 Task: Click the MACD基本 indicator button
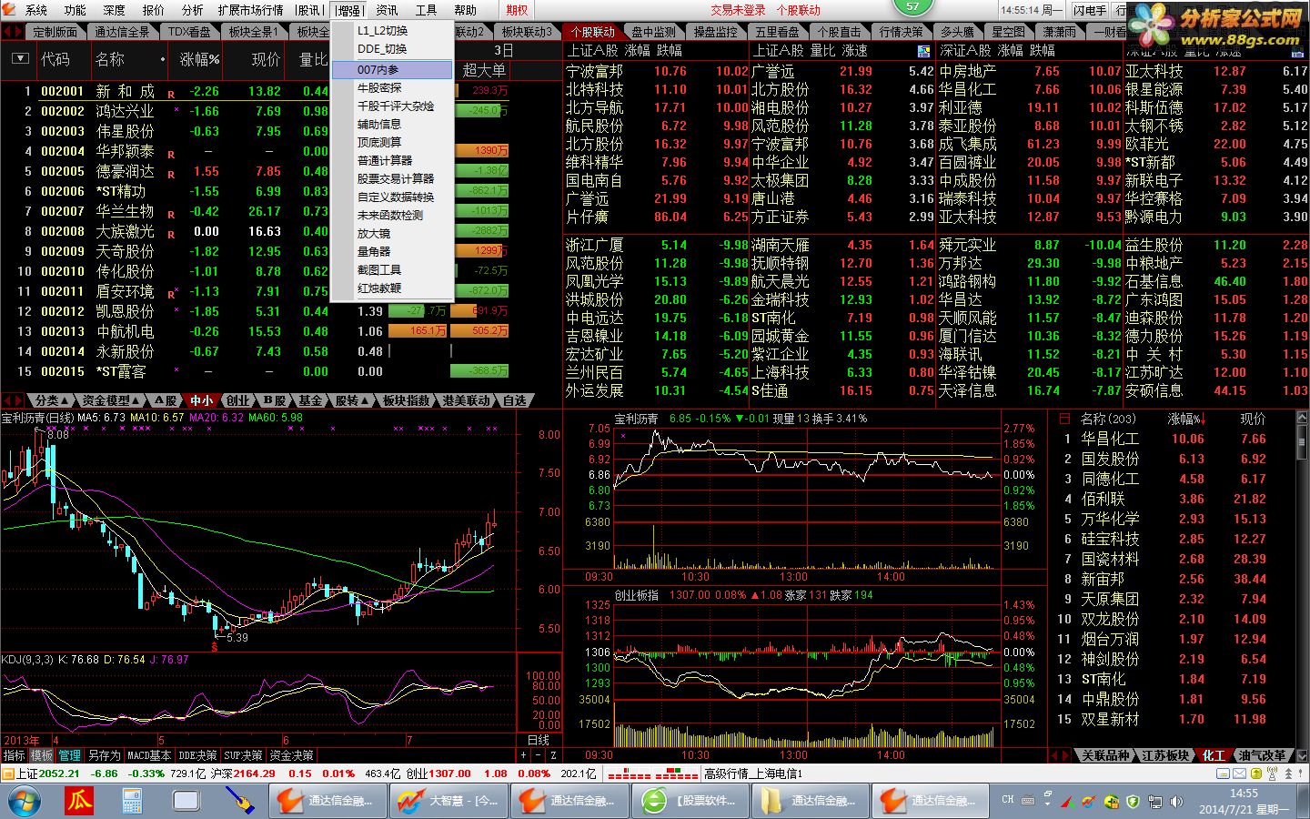click(149, 755)
